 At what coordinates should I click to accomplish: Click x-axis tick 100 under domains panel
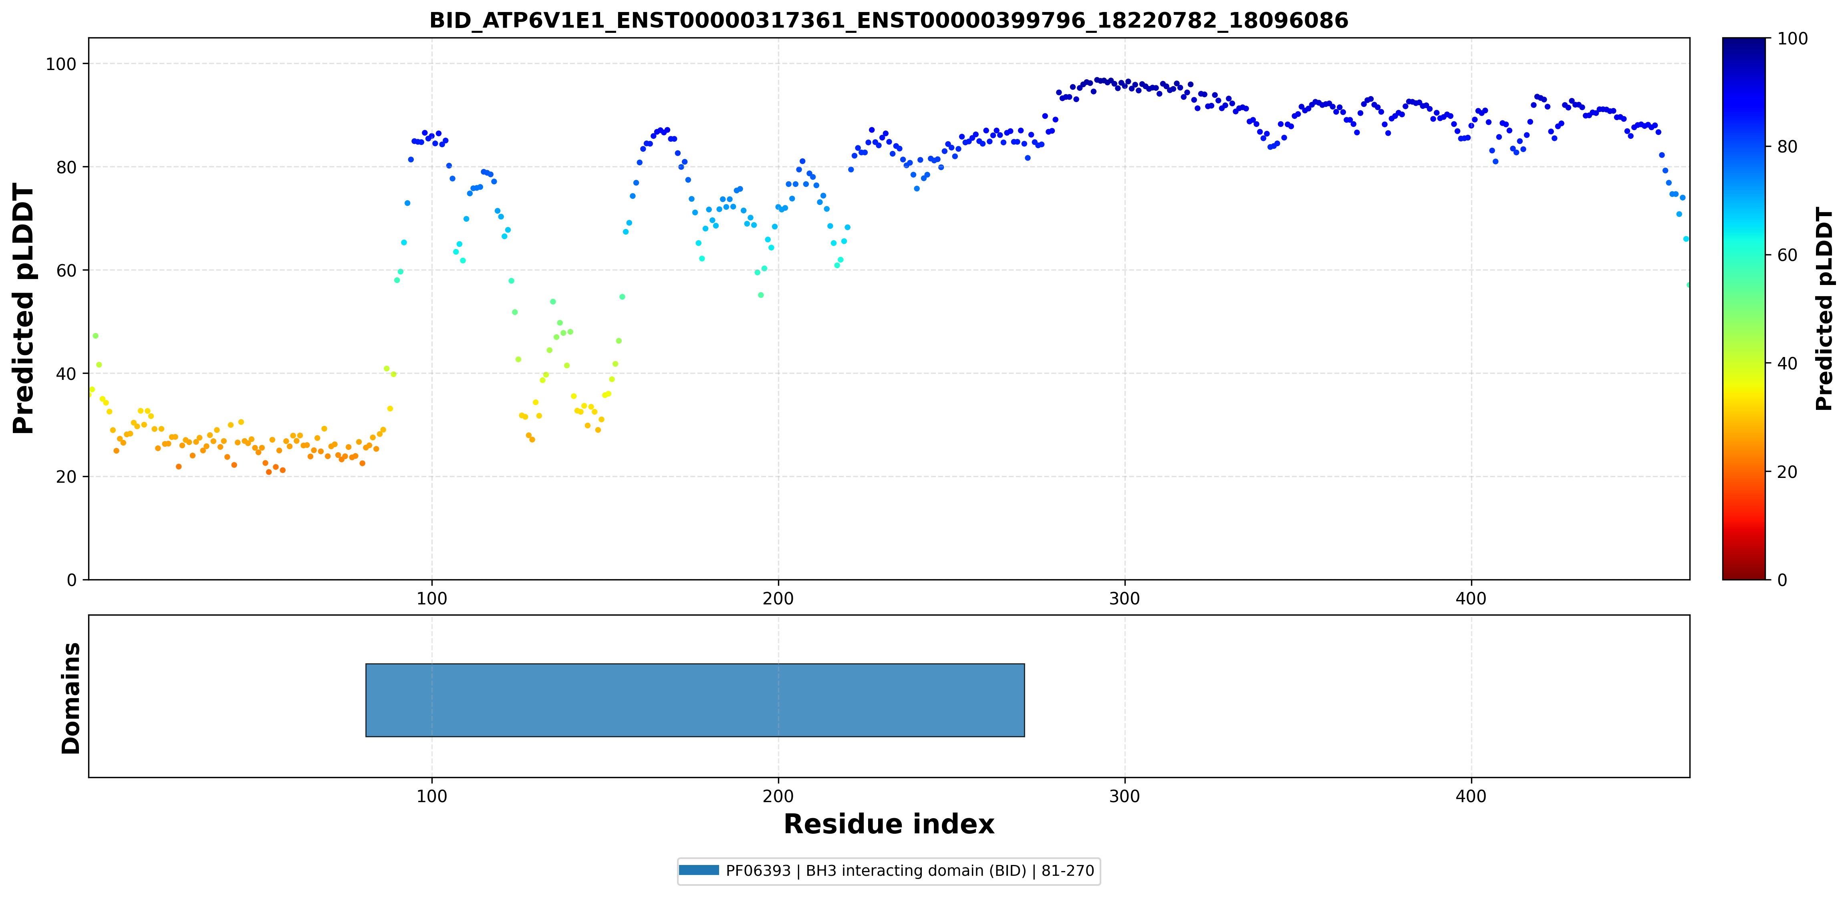(432, 797)
